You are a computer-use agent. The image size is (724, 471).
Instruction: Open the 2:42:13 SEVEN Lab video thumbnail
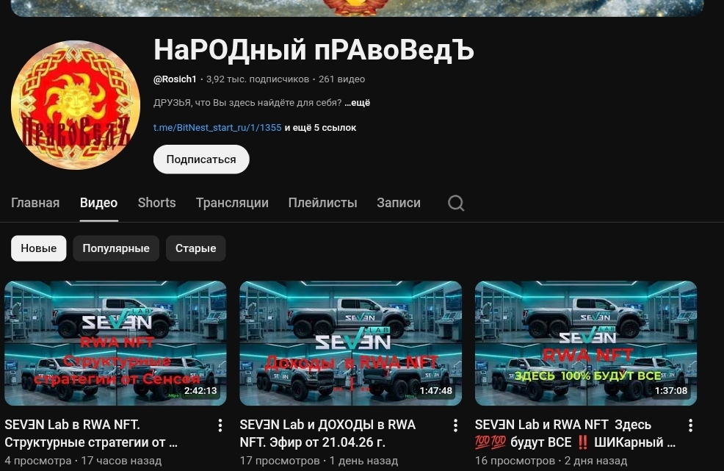[115, 343]
